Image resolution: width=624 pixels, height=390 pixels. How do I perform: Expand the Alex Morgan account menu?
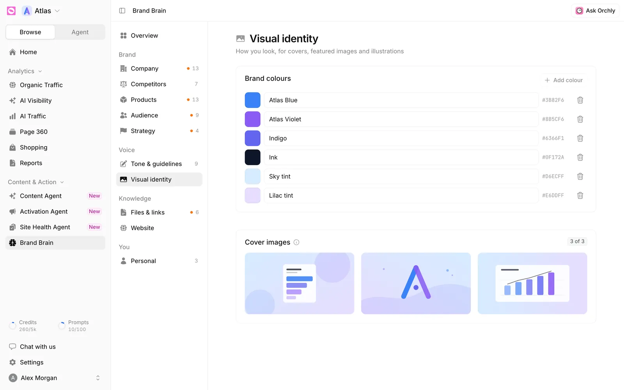point(55,378)
